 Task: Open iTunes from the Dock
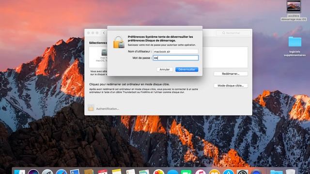(200, 172)
